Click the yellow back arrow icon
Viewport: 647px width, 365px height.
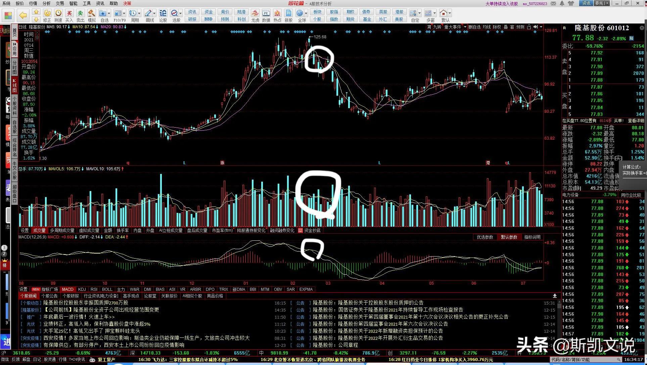pos(23,15)
